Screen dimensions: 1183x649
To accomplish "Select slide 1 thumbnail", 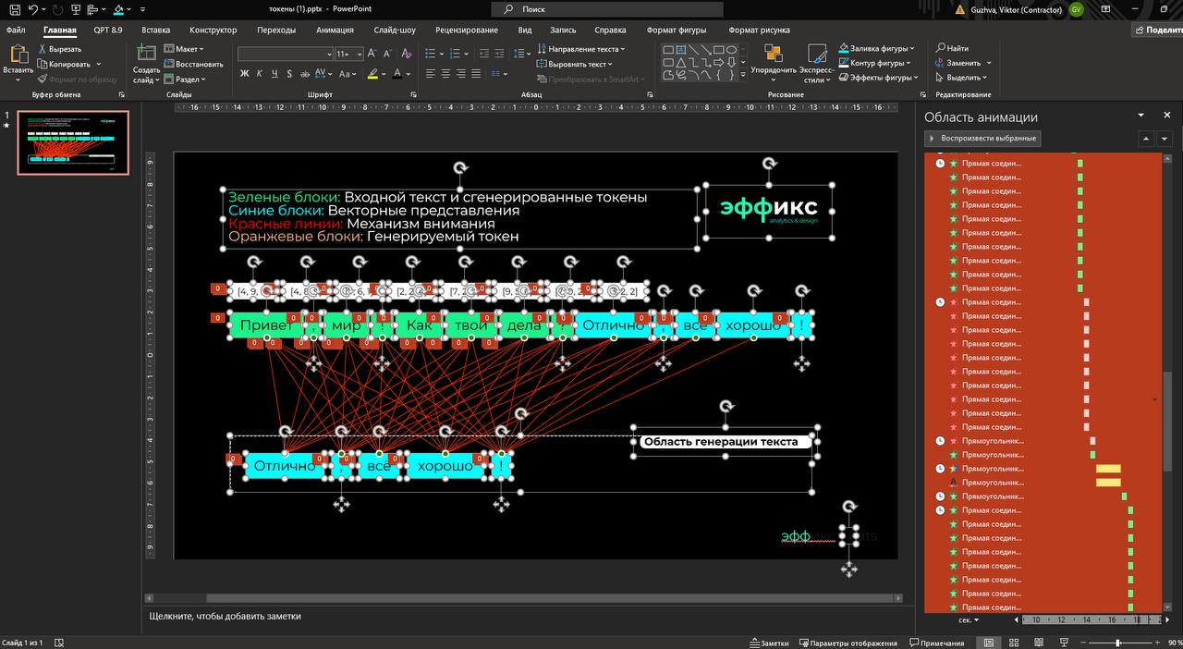I will (x=74, y=142).
